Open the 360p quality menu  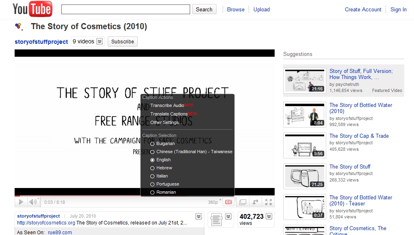[x=215, y=202]
